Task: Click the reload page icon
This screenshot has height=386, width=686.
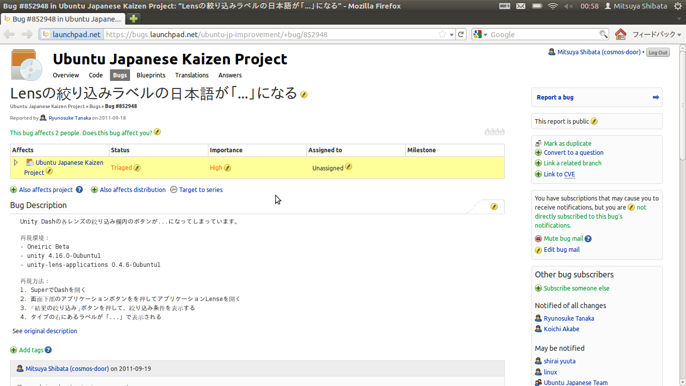Action: (x=461, y=35)
